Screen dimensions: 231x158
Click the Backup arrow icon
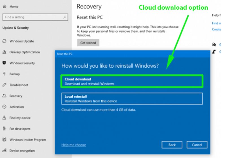[4, 74]
